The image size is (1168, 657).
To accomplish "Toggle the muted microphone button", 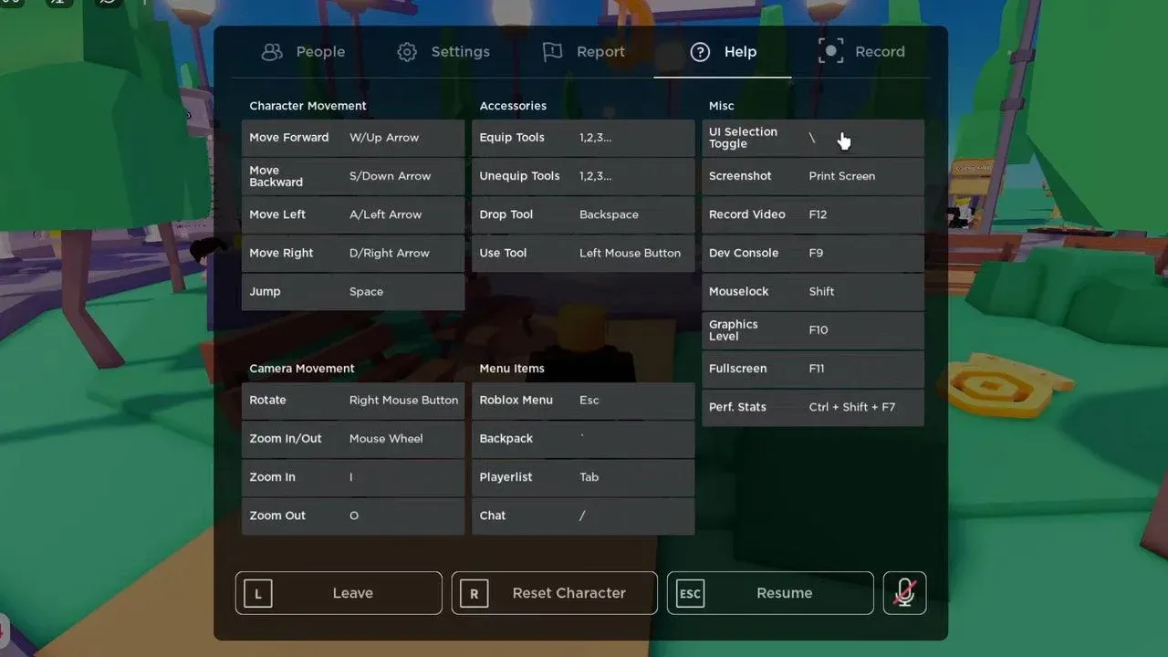I will tap(904, 593).
